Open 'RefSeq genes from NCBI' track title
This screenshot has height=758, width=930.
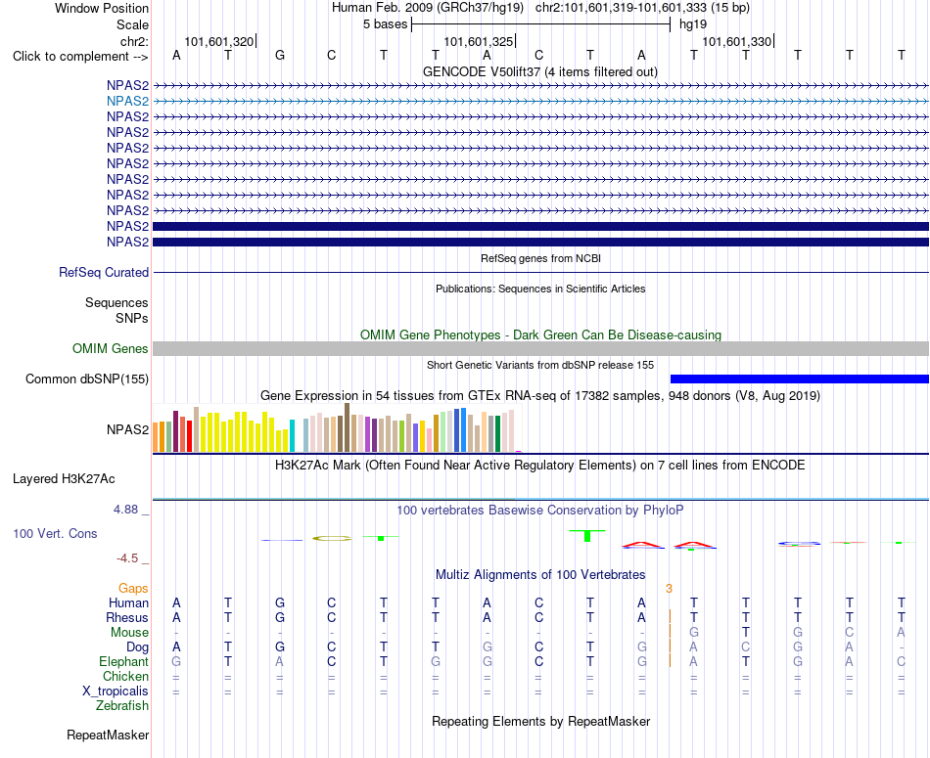540,258
